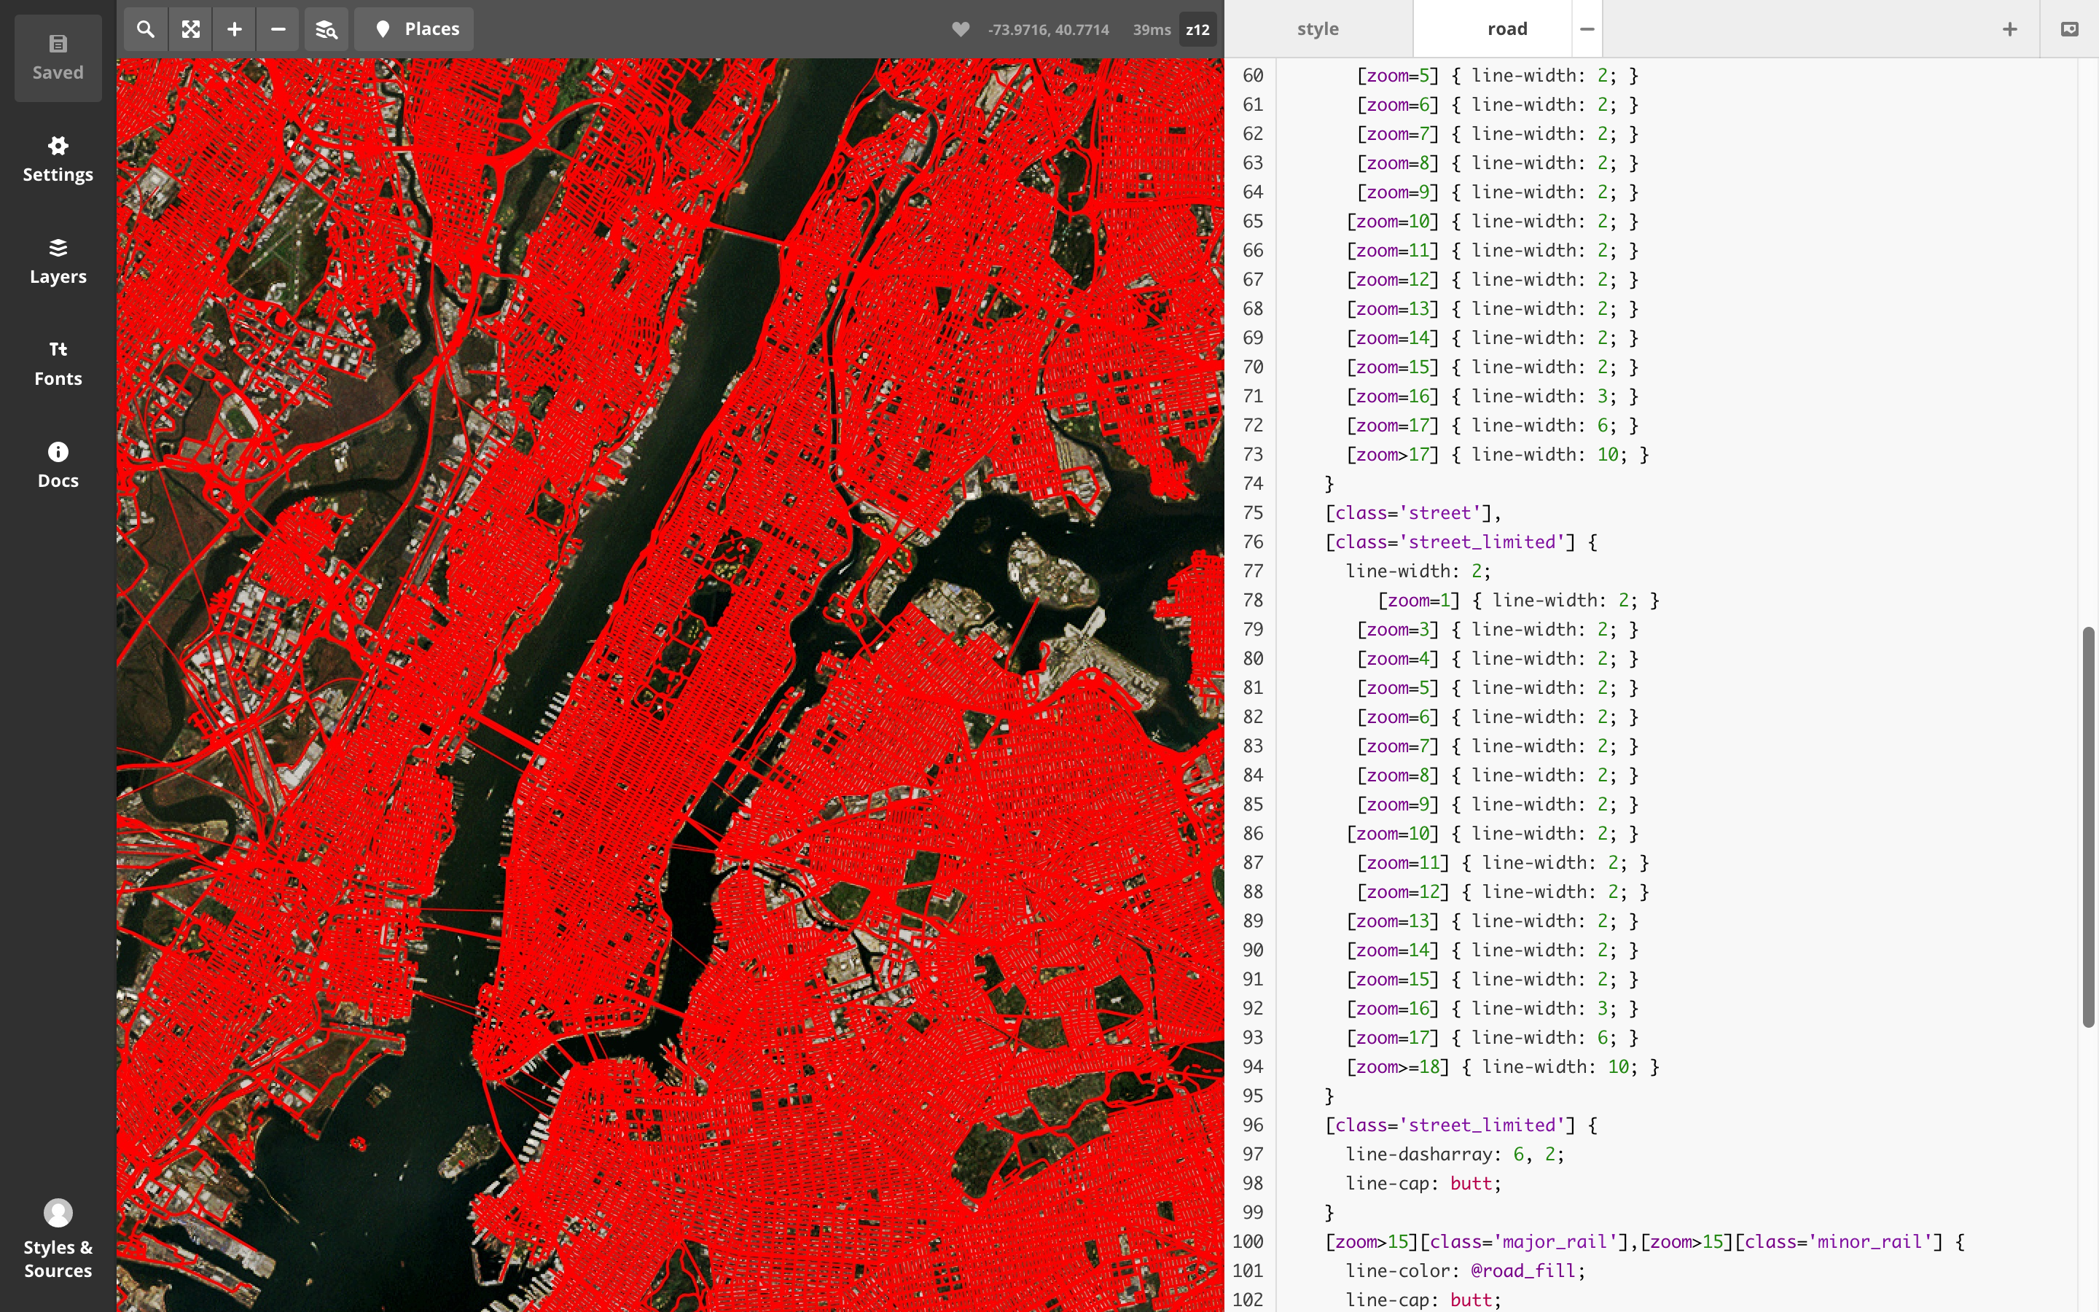Click the [class='street'] selector on line 75

coord(1412,513)
